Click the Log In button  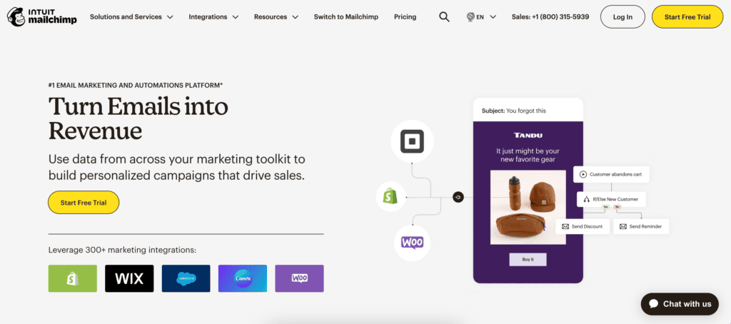622,17
